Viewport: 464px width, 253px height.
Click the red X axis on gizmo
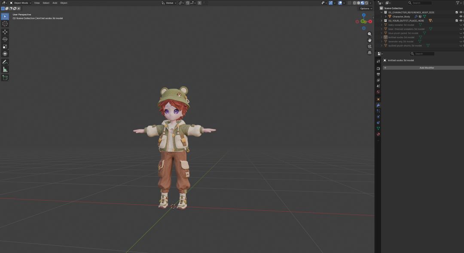(x=370, y=21)
